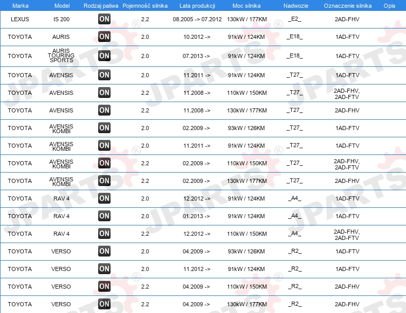Click ON icon in VERSO 130kW / 177KM row
The width and height of the screenshot is (406, 313).
tap(104, 304)
